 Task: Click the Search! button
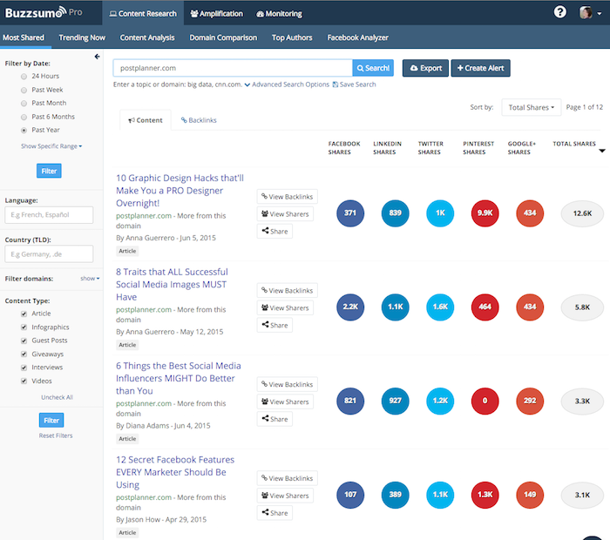click(x=373, y=68)
